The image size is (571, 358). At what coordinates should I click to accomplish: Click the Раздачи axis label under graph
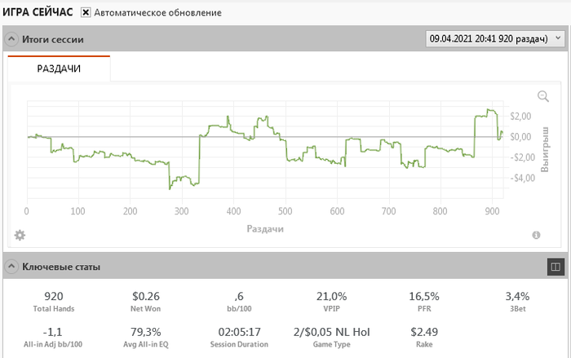tap(265, 229)
